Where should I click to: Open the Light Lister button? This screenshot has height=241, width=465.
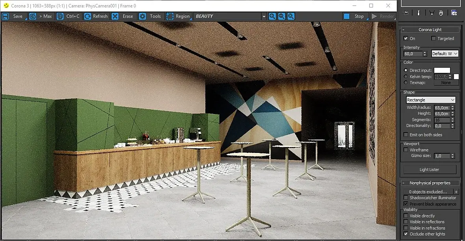click(430, 169)
